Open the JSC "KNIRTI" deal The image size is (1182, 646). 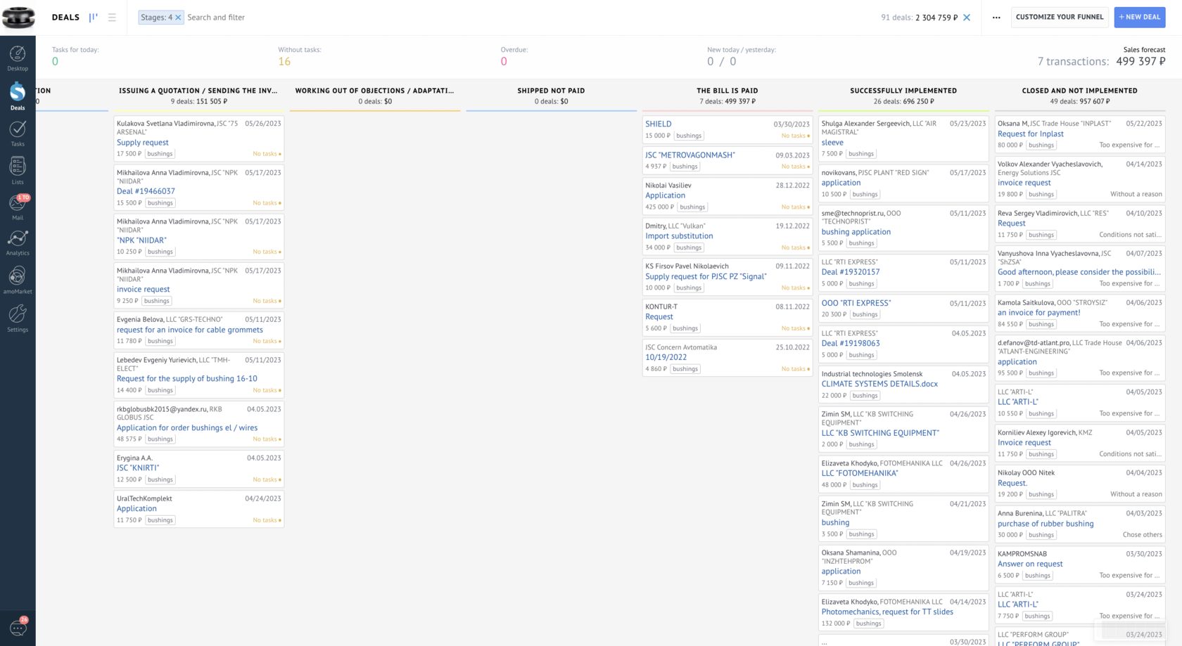138,467
